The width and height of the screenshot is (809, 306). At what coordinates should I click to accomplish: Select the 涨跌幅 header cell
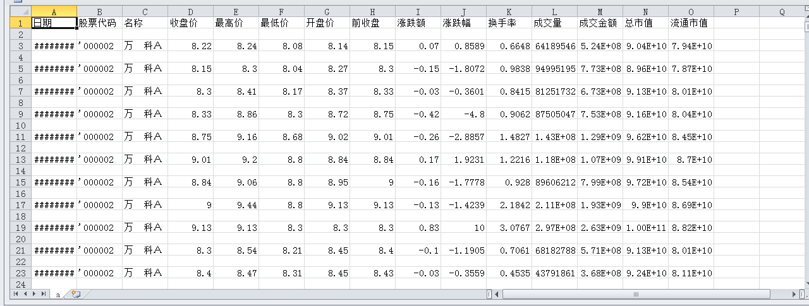pyautogui.click(x=463, y=23)
